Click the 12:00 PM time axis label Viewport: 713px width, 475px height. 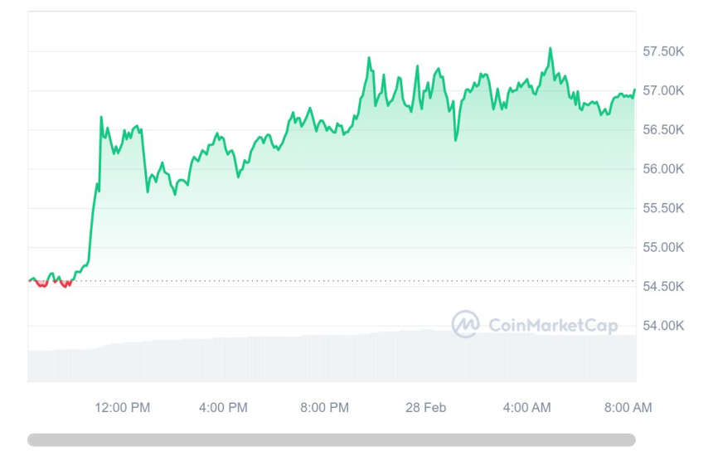(123, 408)
